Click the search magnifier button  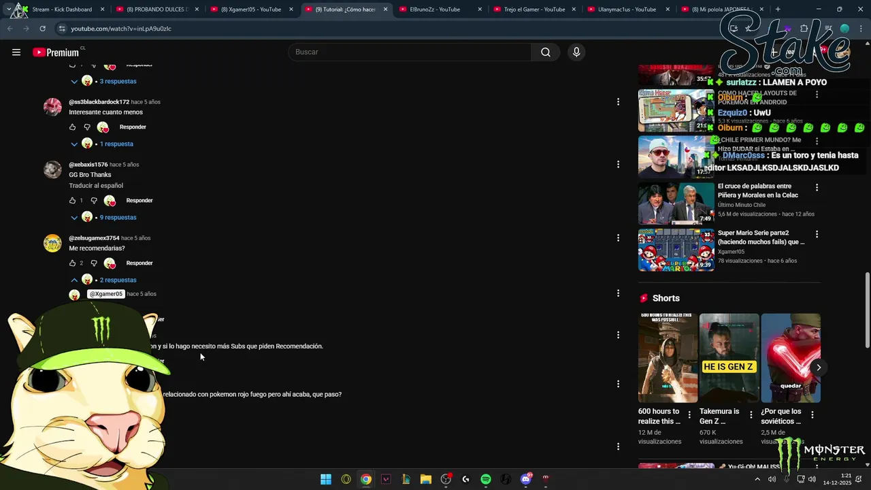coord(546,52)
